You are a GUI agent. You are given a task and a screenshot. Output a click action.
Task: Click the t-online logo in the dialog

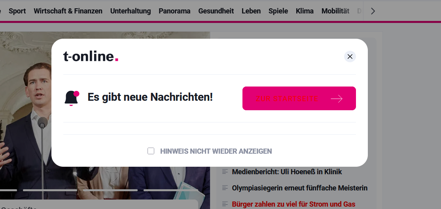tap(91, 56)
